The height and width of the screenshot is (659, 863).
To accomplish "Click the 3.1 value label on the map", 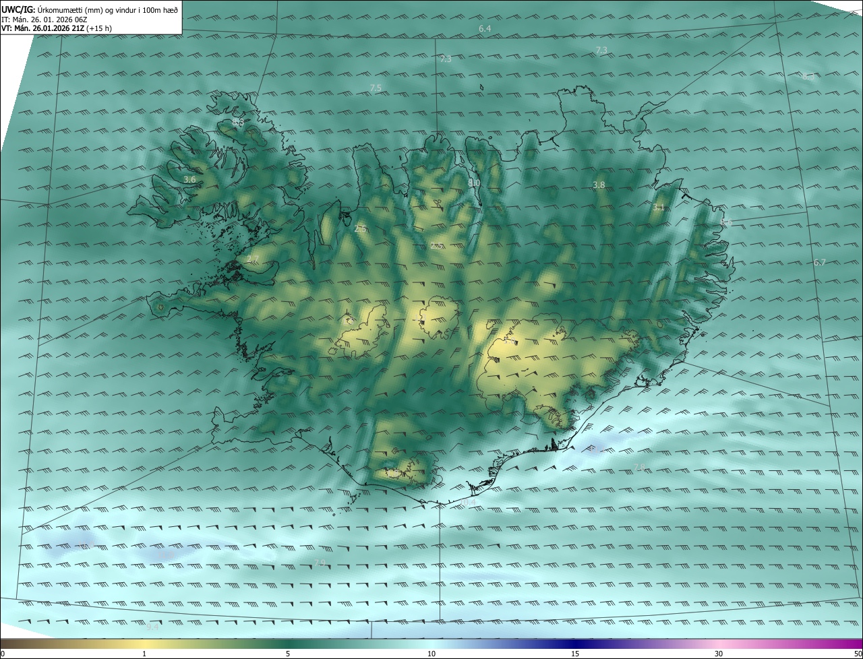I will coord(659,208).
